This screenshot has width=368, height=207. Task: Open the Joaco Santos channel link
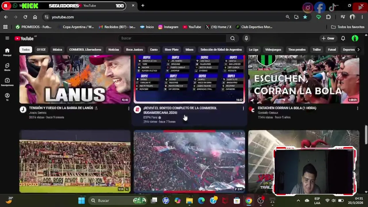pyautogui.click(x=38, y=113)
